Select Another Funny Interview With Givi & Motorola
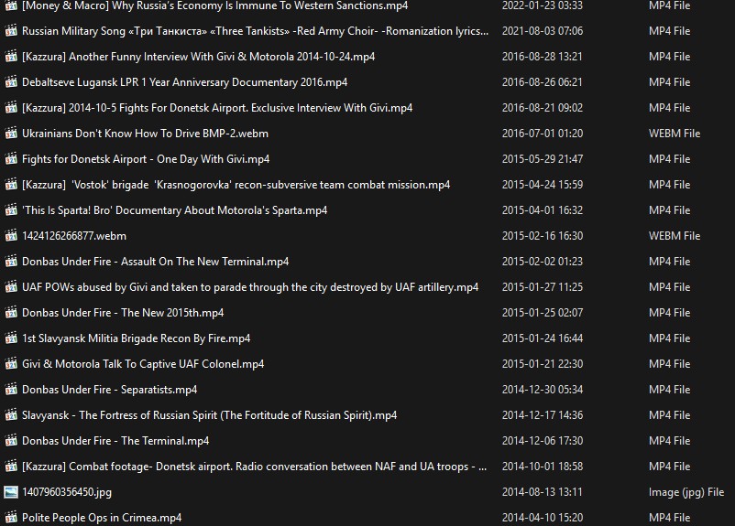 point(199,57)
